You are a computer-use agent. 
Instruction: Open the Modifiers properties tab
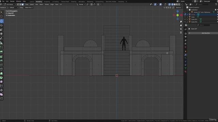[185, 55]
